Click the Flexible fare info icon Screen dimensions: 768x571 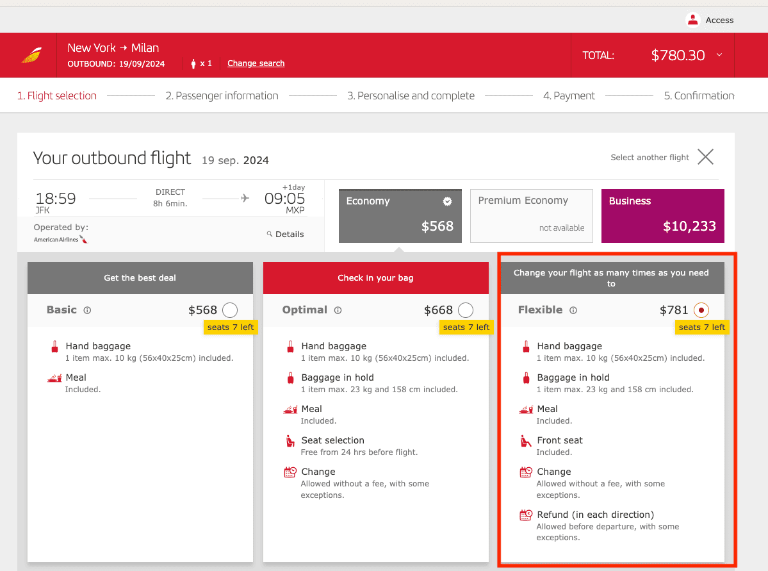pyautogui.click(x=573, y=310)
